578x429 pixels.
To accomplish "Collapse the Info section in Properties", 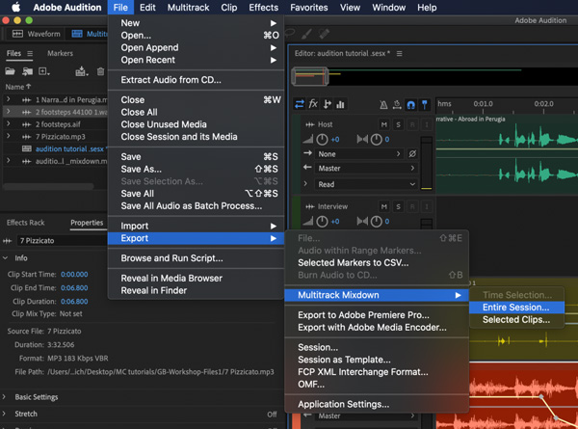I will (x=6, y=257).
